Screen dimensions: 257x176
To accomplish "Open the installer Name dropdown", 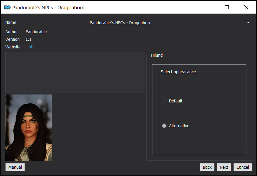I will tap(170, 23).
